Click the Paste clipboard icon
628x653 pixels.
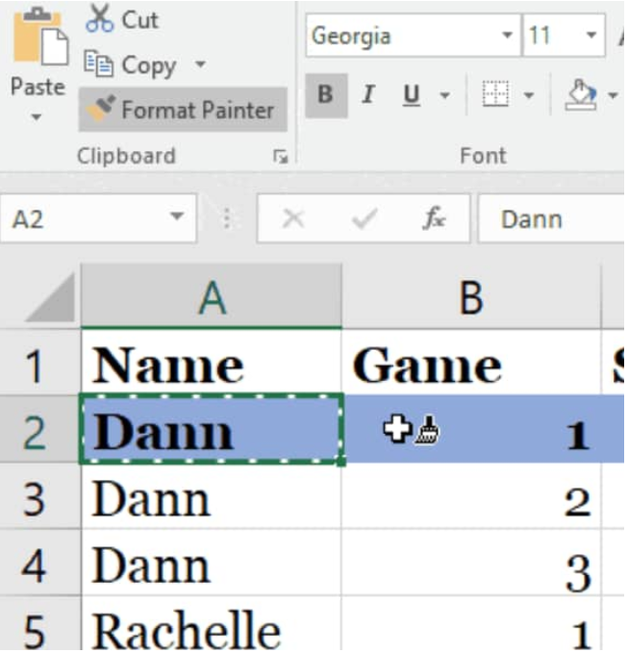click(40, 37)
